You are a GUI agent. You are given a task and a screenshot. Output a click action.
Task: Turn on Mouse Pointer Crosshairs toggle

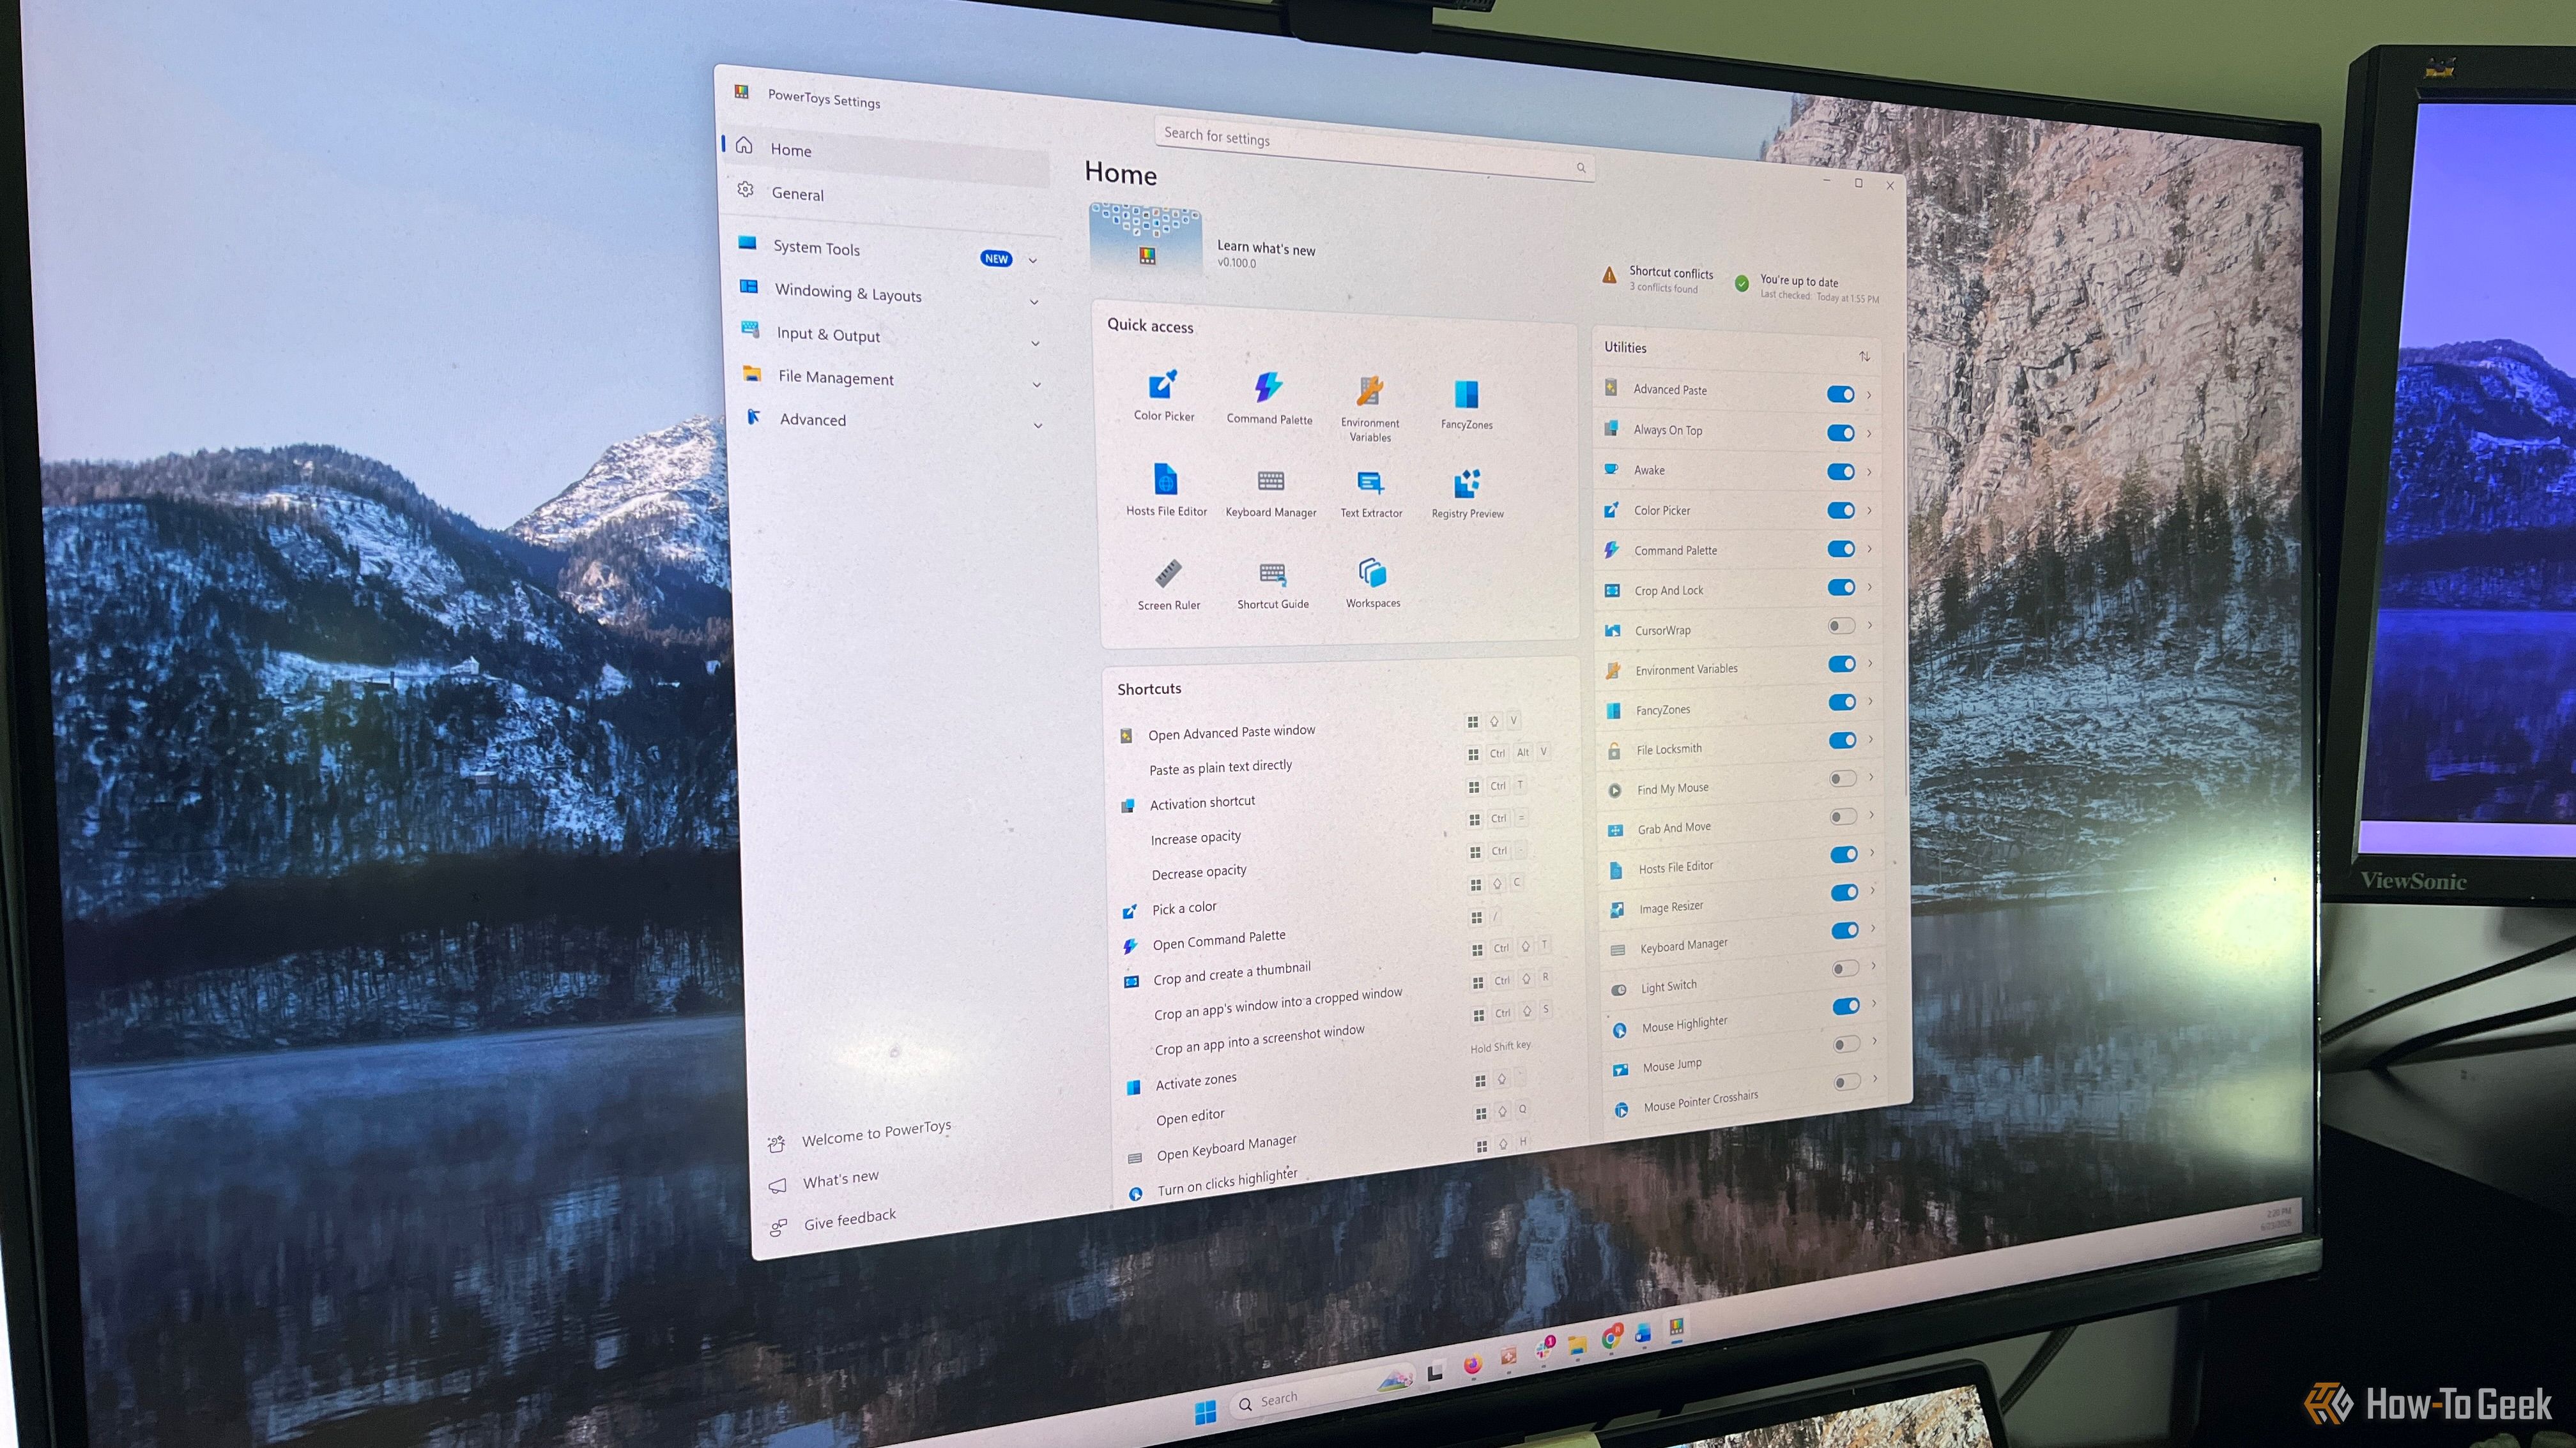[1847, 1082]
